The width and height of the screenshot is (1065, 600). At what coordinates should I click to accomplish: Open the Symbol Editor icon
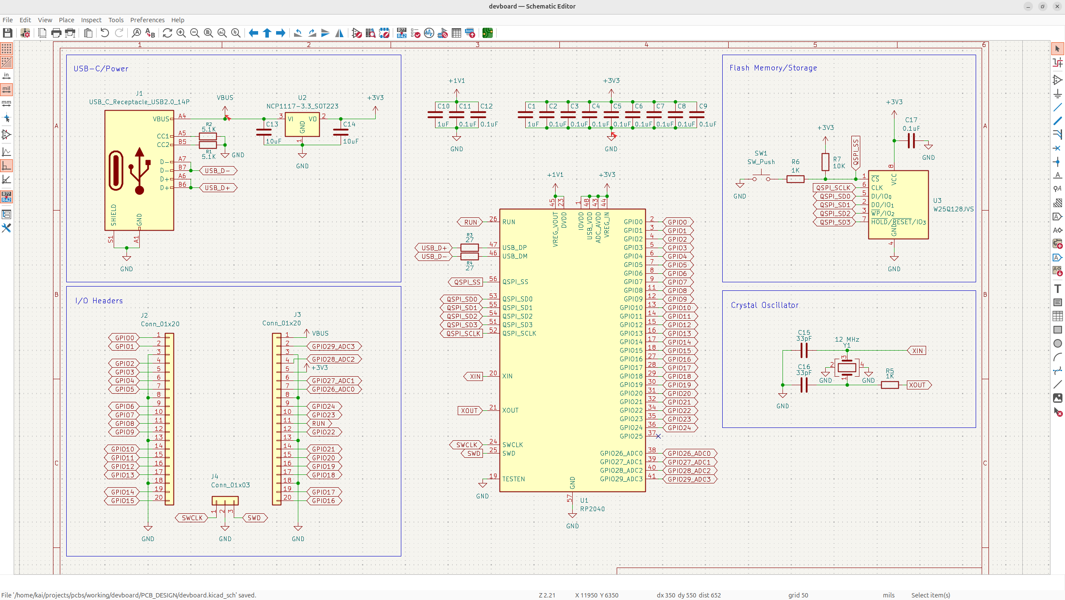point(356,33)
